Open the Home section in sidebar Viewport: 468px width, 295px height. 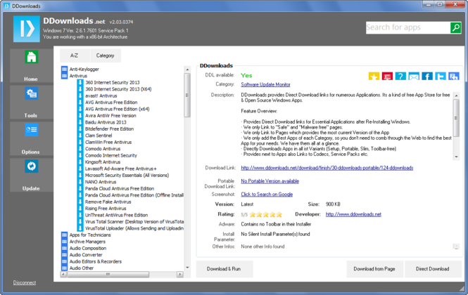point(32,65)
